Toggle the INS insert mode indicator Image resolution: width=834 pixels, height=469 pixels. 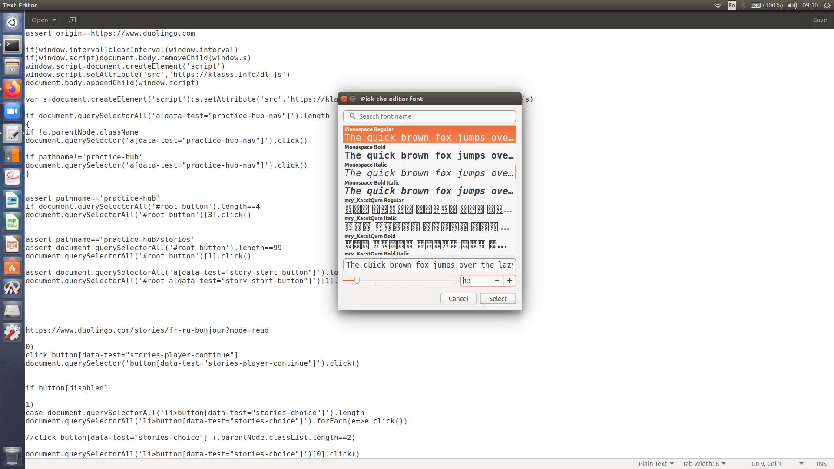point(821,463)
